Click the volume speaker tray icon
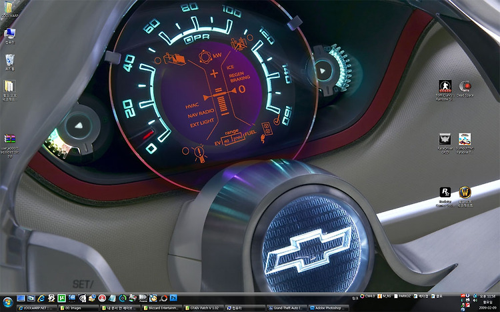The image size is (500, 312). (x=475, y=300)
